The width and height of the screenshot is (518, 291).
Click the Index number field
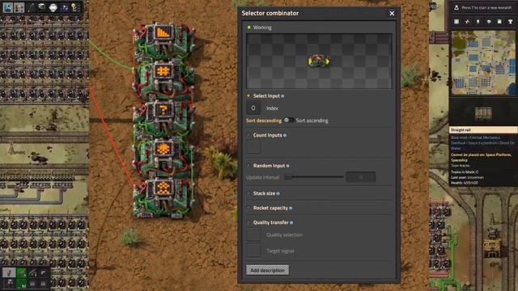(x=253, y=108)
